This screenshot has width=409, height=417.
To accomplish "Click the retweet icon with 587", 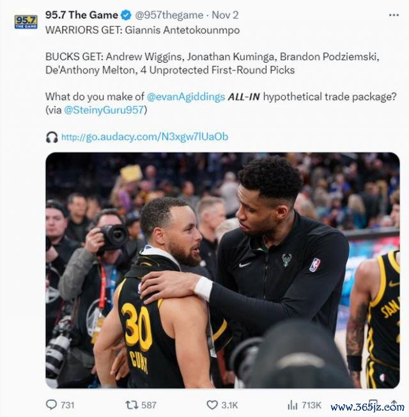I will [132, 405].
